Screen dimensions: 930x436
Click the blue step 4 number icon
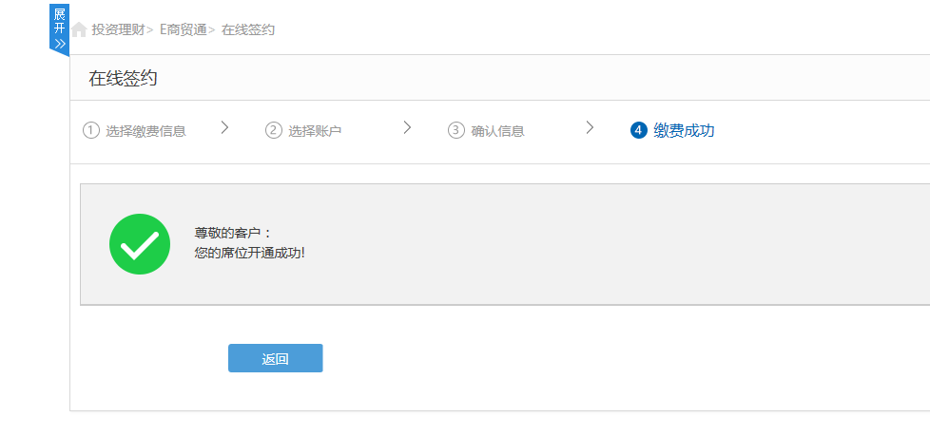tap(638, 130)
